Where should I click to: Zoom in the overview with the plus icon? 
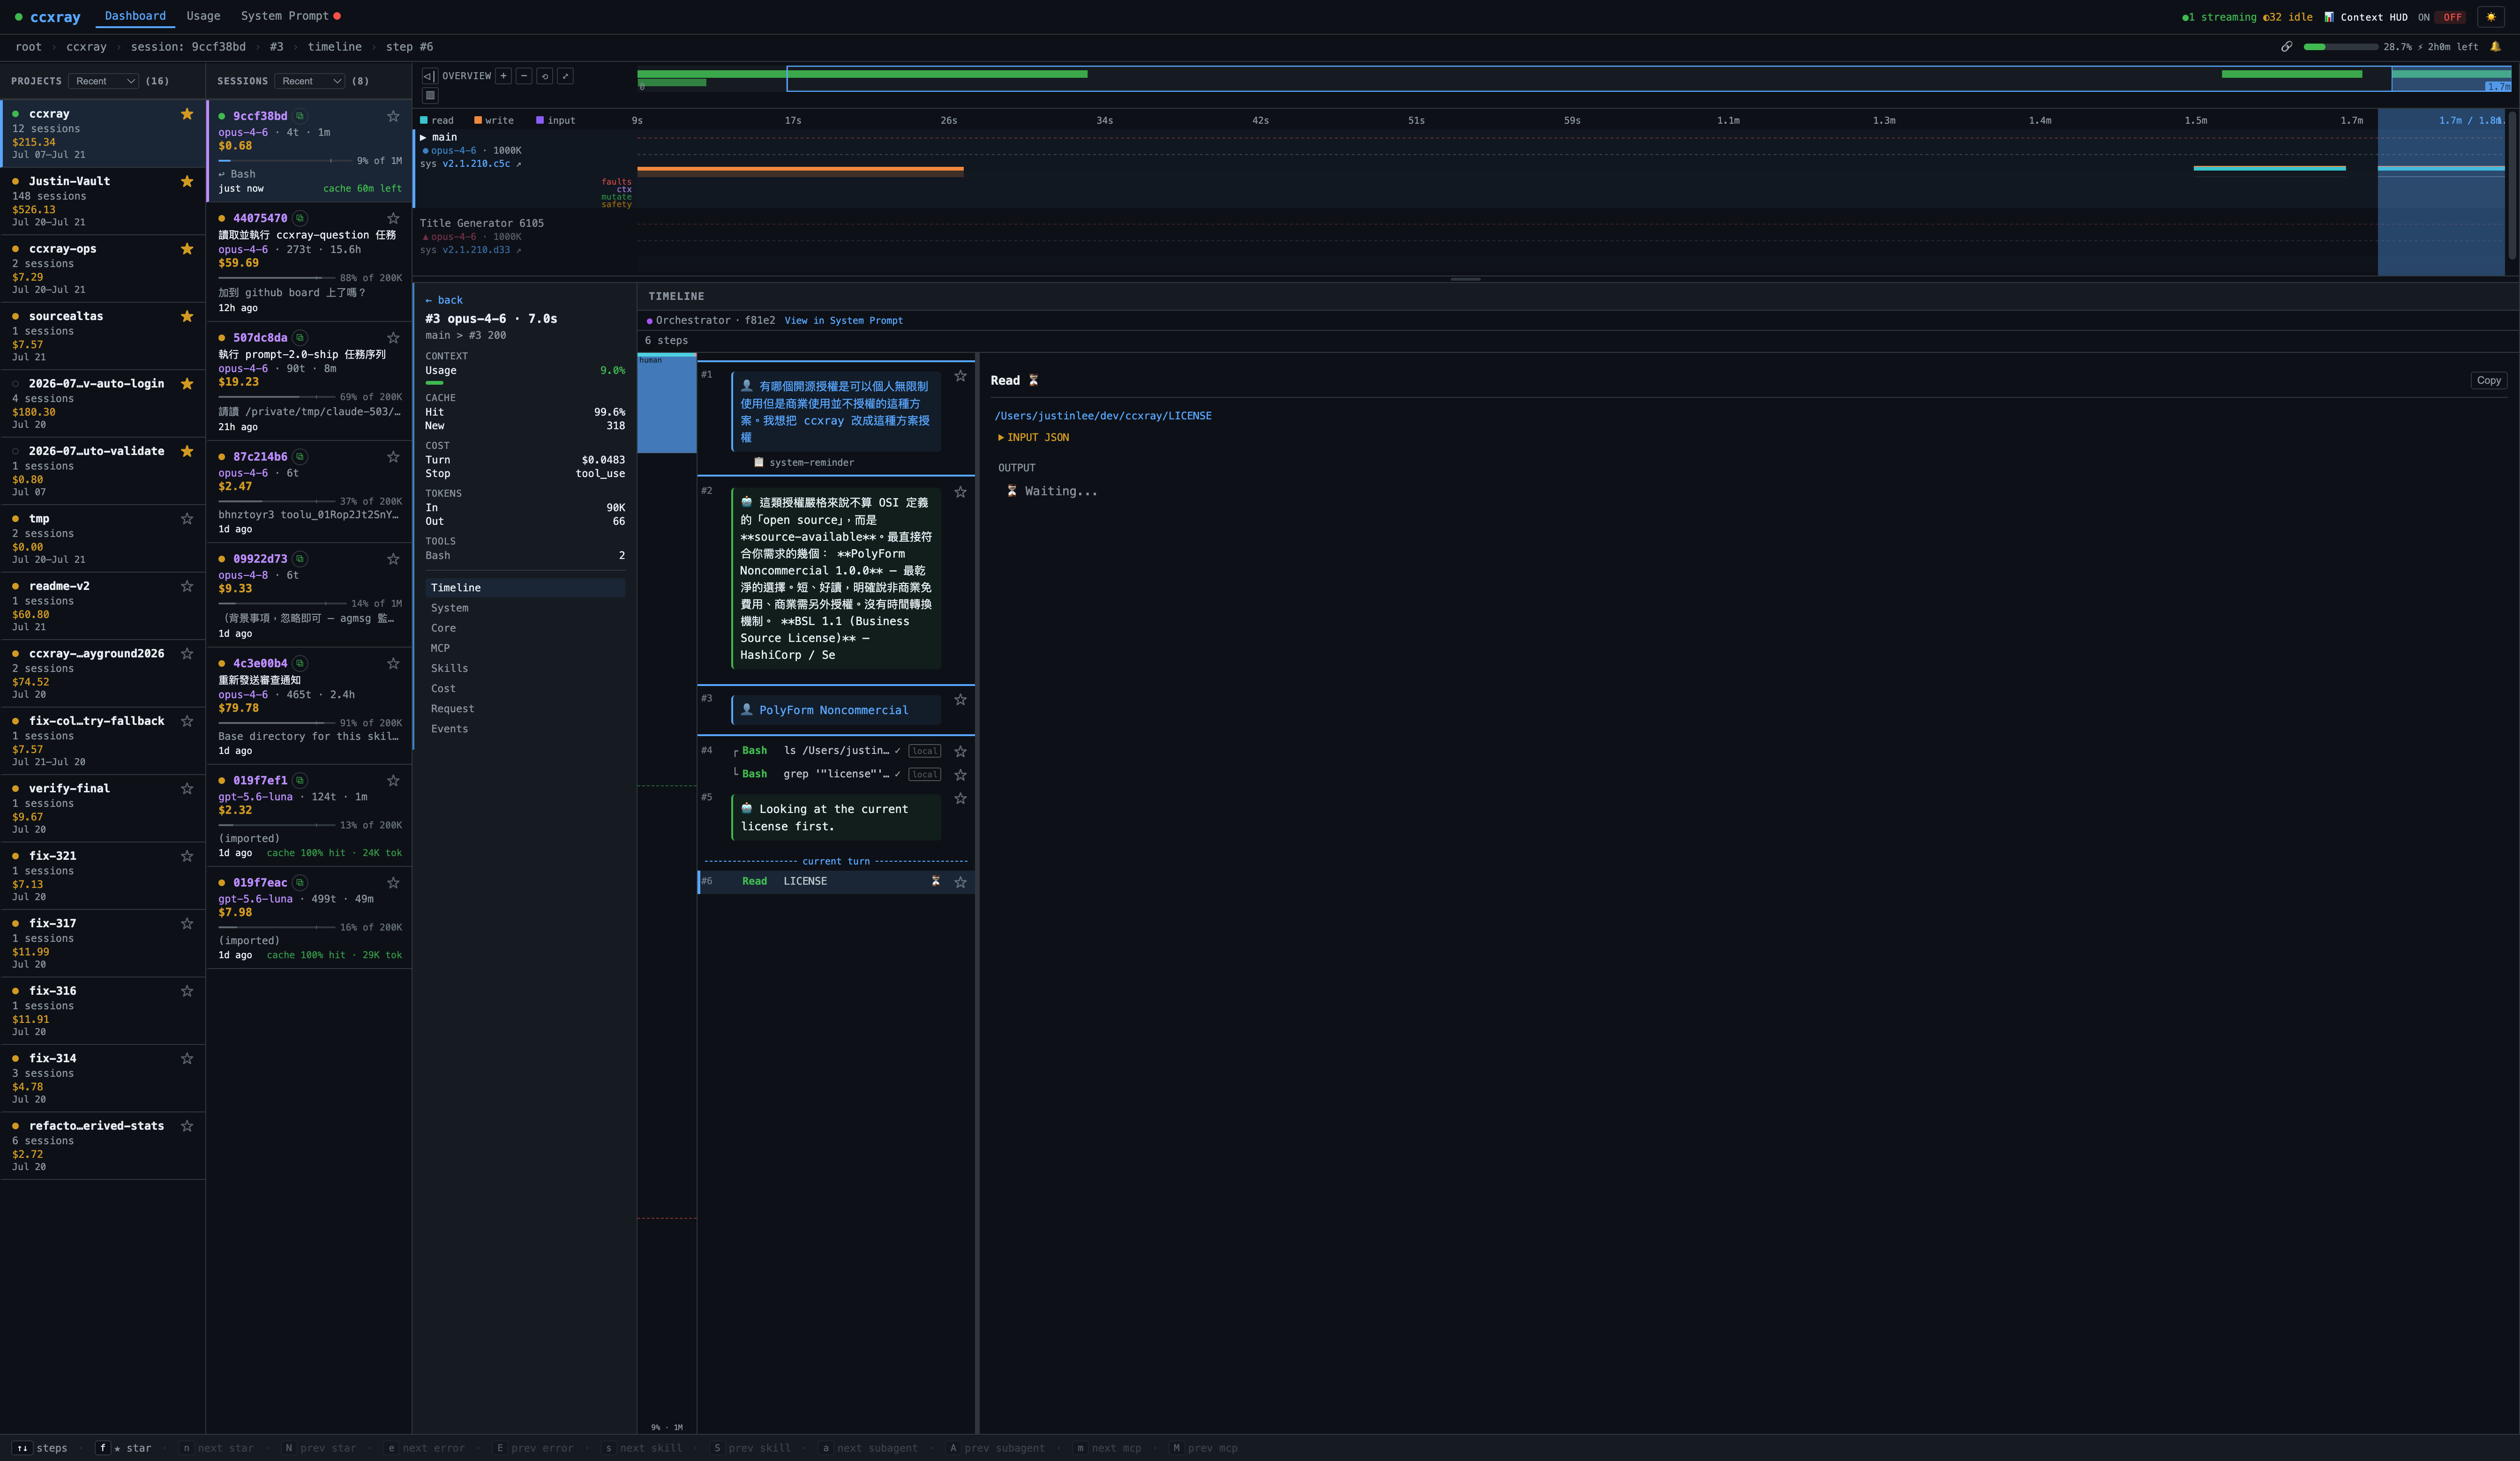(504, 76)
